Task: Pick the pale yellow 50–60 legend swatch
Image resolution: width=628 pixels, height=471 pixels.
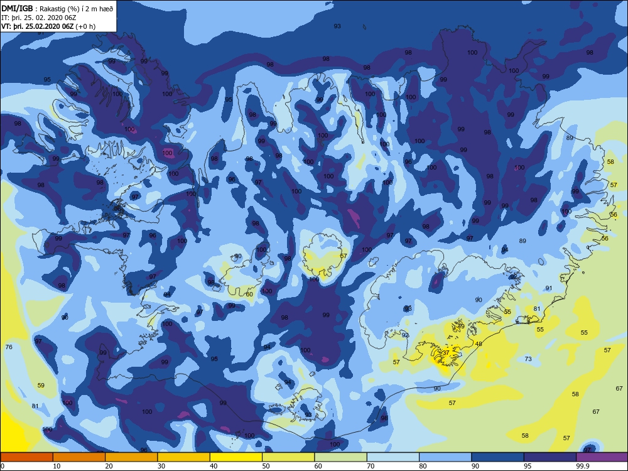Action: (x=288, y=457)
